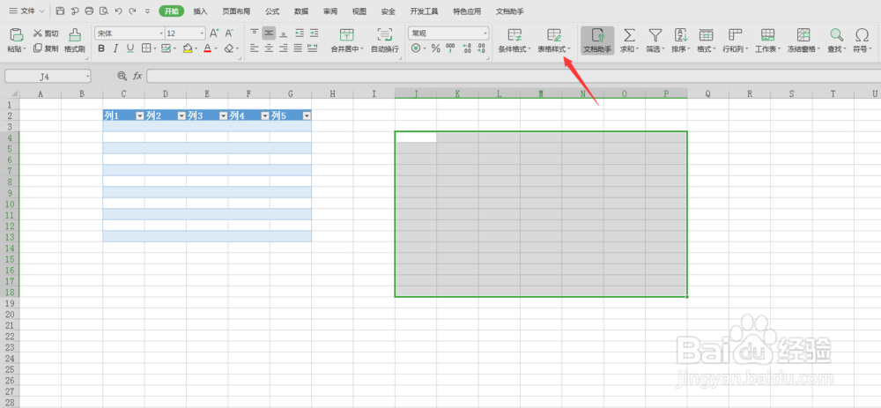Click the justify alignment icon
The image size is (881, 408).
299,48
